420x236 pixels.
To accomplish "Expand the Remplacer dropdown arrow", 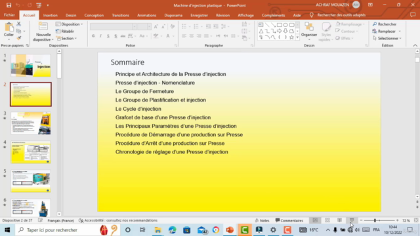I will point(400,31).
